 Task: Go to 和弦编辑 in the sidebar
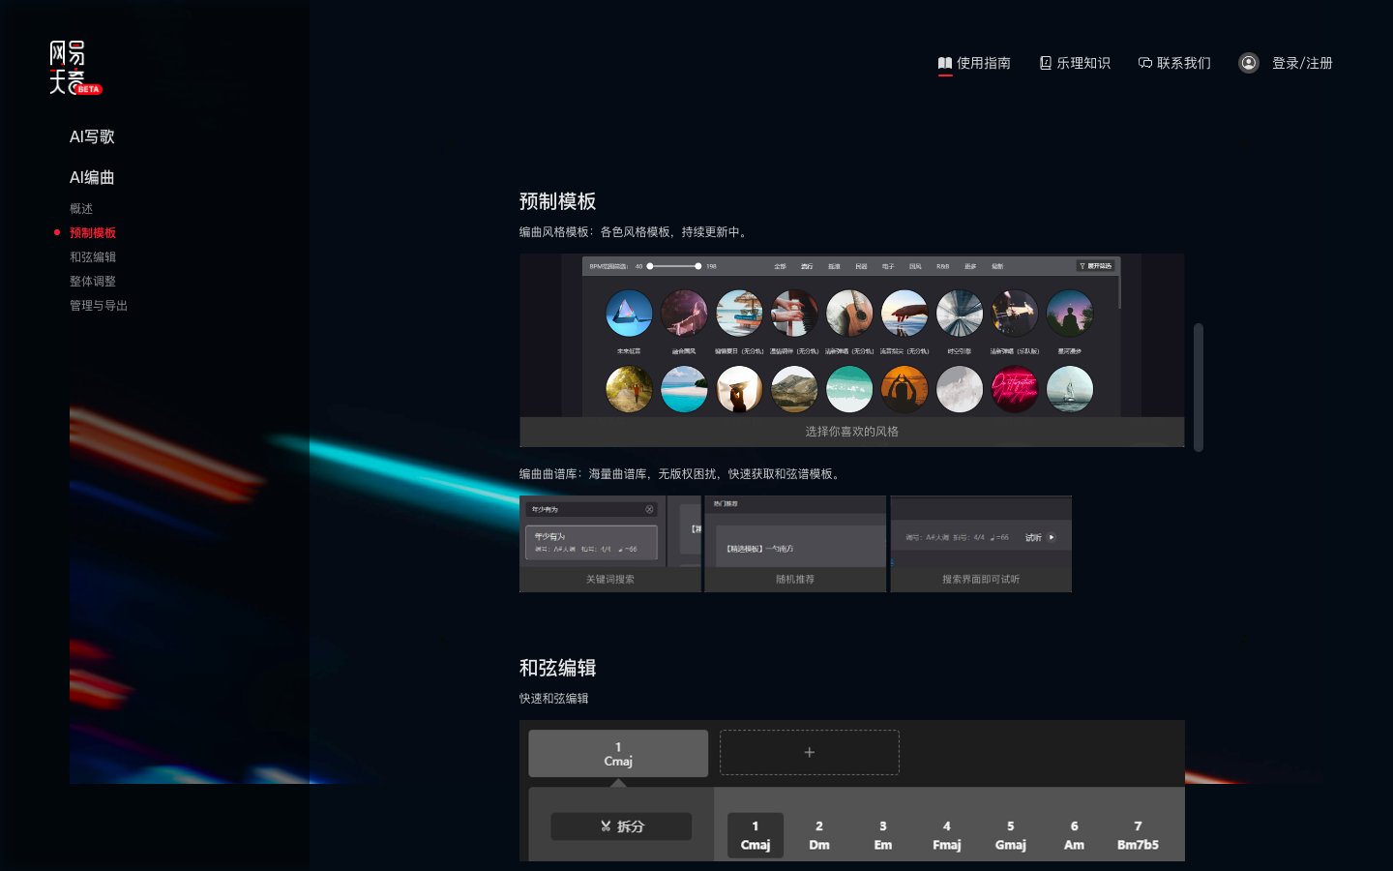pos(93,257)
